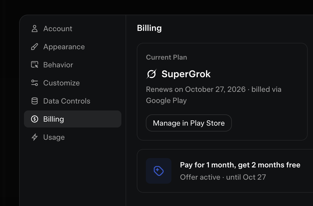Click the Current Plan label

[x=167, y=57]
